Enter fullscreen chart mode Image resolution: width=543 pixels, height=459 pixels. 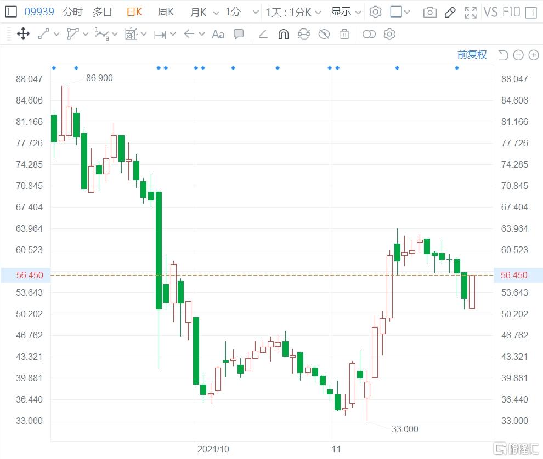pos(470,12)
